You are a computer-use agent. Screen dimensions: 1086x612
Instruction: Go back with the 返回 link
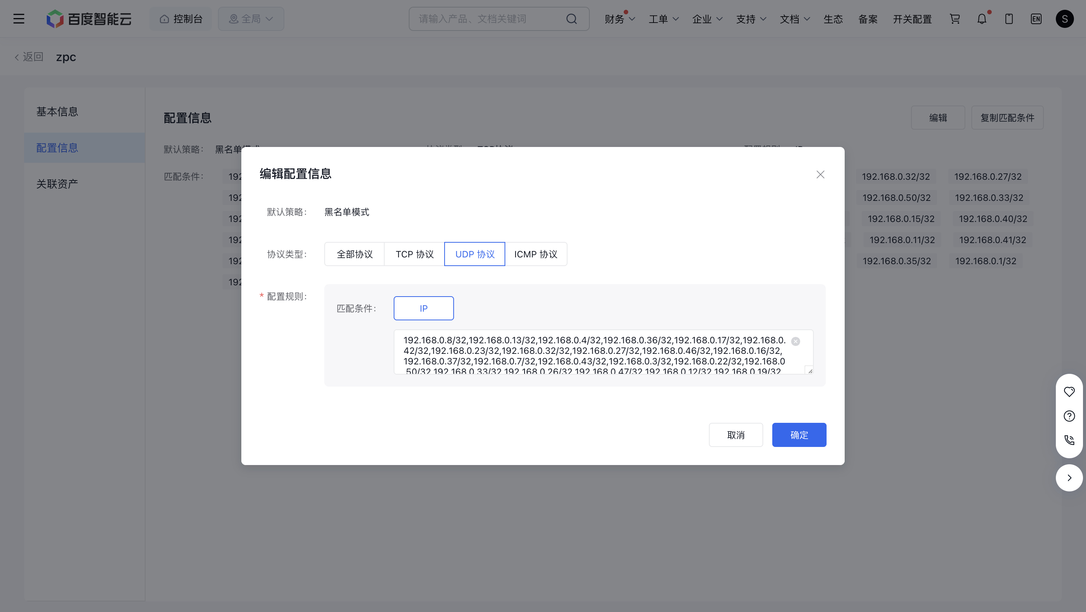[29, 57]
